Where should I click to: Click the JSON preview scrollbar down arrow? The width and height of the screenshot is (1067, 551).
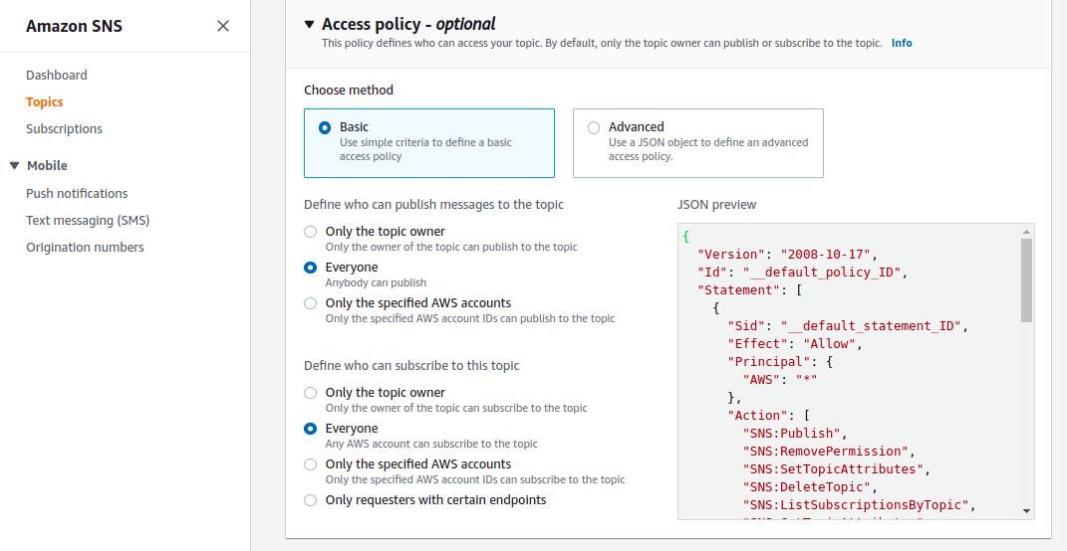tap(1027, 511)
